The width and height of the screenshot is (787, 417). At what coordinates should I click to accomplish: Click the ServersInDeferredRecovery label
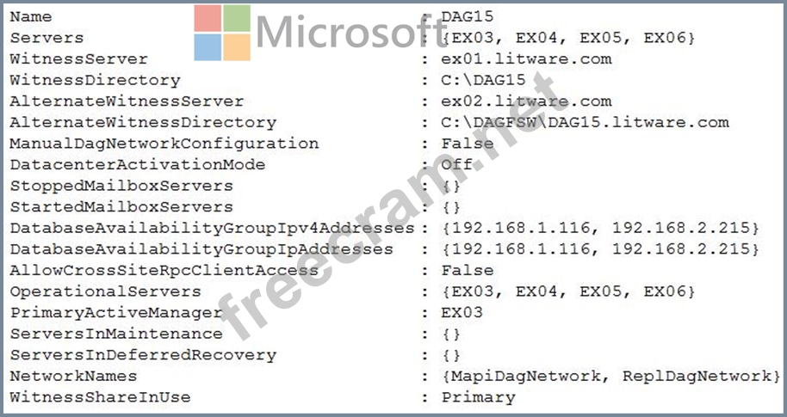click(x=143, y=355)
